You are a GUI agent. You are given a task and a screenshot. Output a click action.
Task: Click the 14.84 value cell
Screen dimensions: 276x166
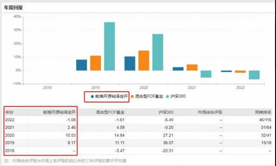click(119, 135)
